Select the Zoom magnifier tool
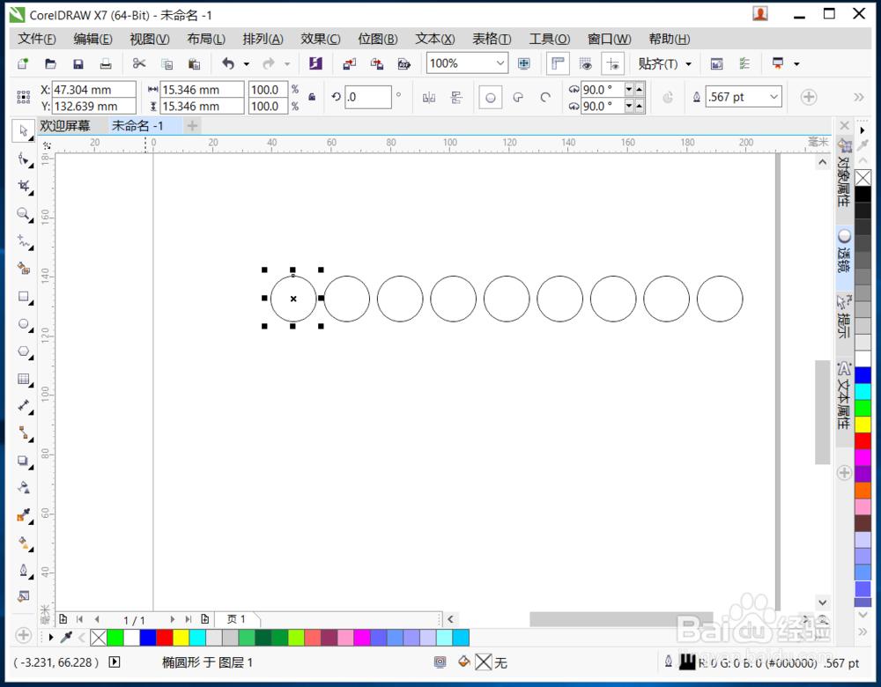881x687 pixels. coord(23,213)
